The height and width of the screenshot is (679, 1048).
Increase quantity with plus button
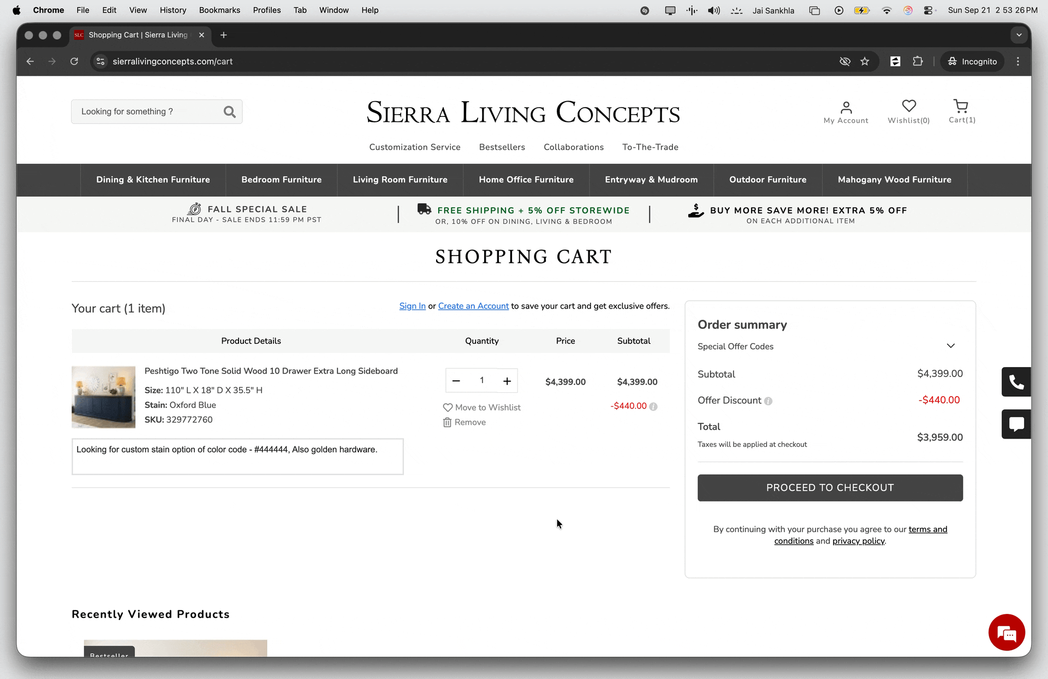pyautogui.click(x=507, y=381)
